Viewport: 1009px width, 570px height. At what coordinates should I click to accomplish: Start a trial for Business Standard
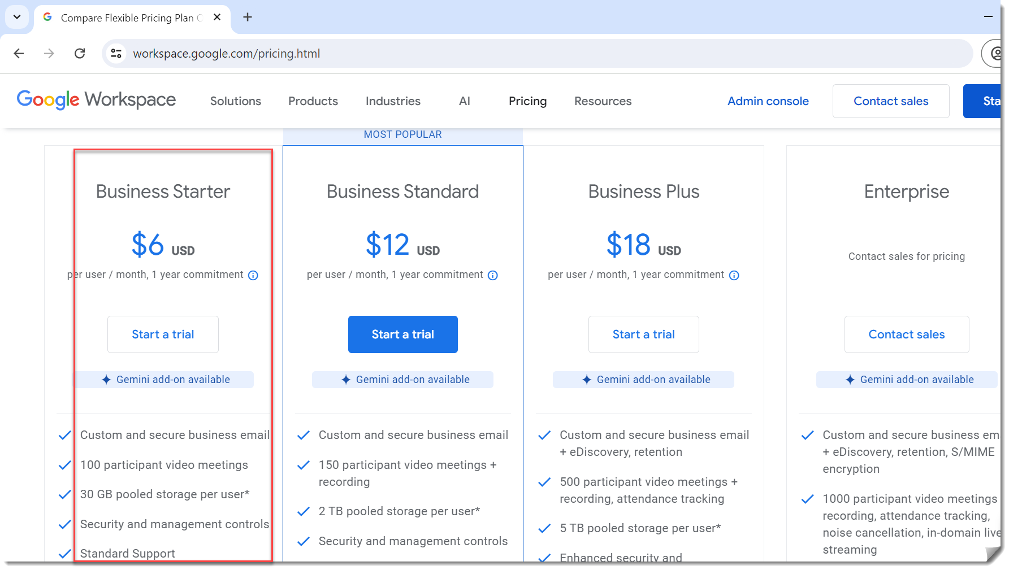point(402,334)
